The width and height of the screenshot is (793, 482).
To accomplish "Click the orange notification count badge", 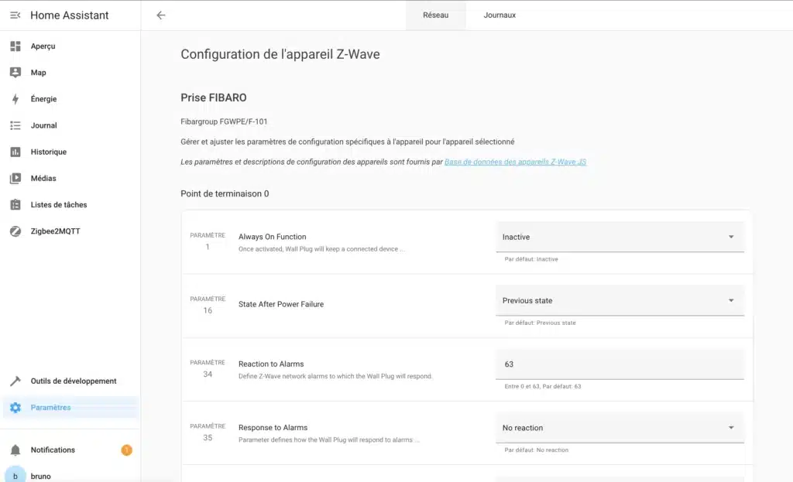I will pyautogui.click(x=126, y=450).
